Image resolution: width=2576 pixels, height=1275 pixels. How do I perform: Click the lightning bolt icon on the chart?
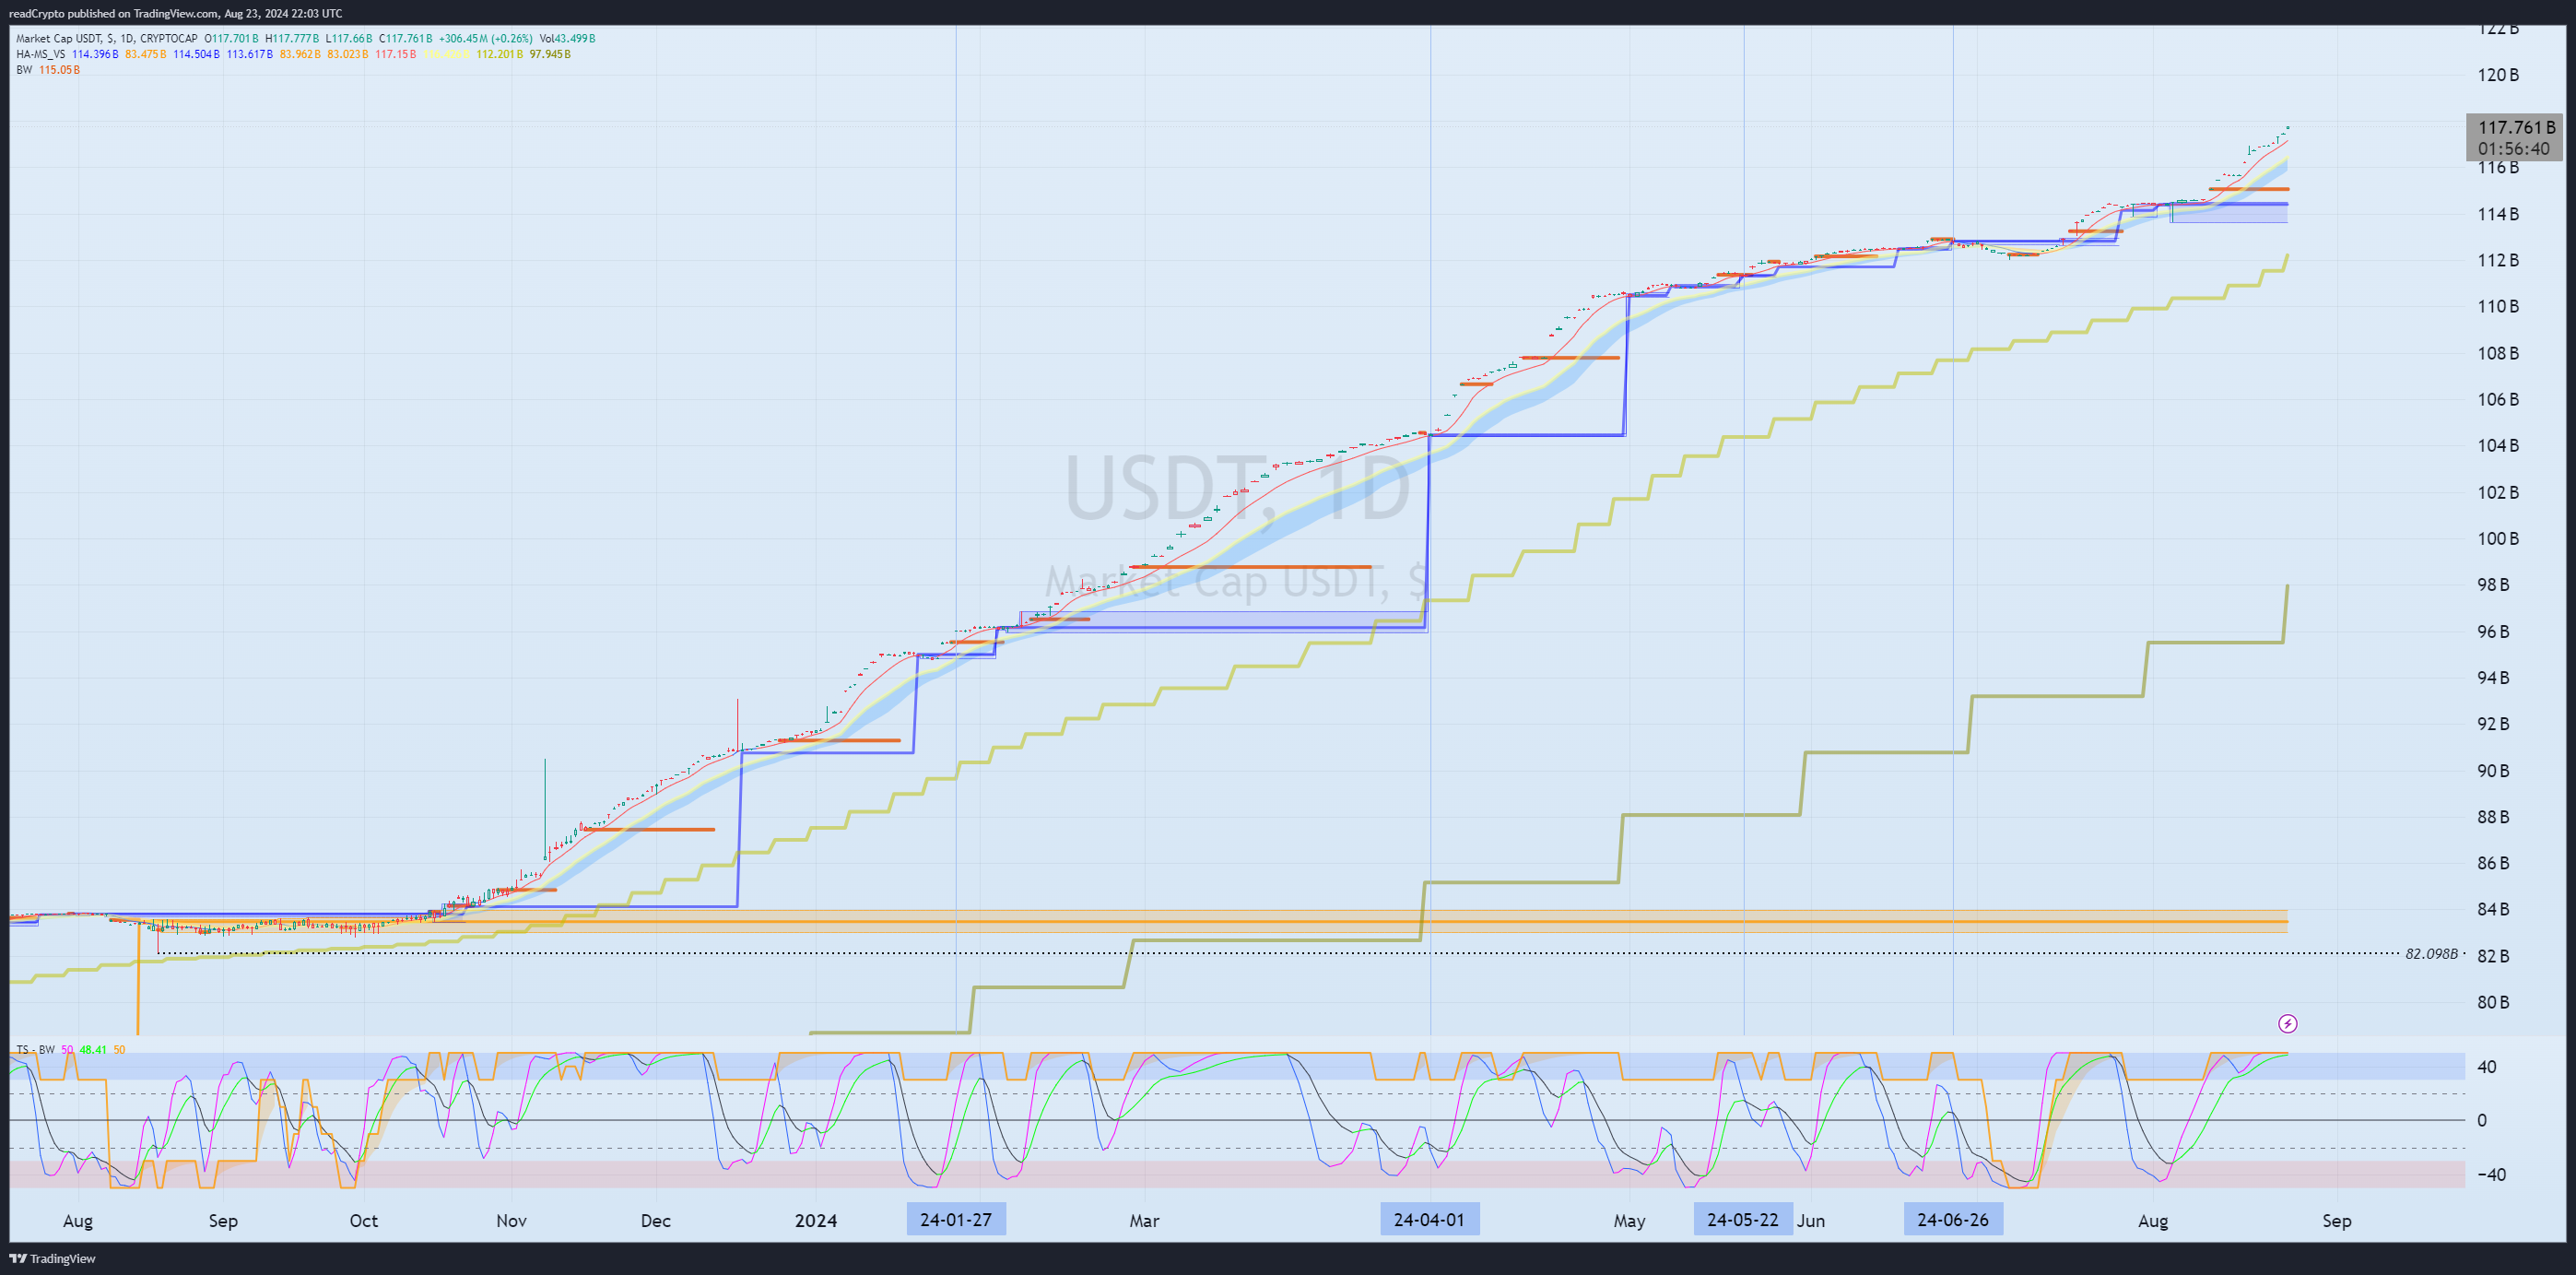coord(2287,1023)
